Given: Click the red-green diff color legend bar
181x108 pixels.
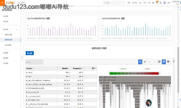Looking at the screenshot, I should (134, 73).
